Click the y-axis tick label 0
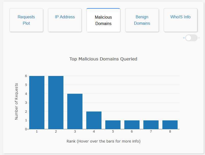Viewport: 205px width, 155px height. pyautogui.click(x=26, y=129)
